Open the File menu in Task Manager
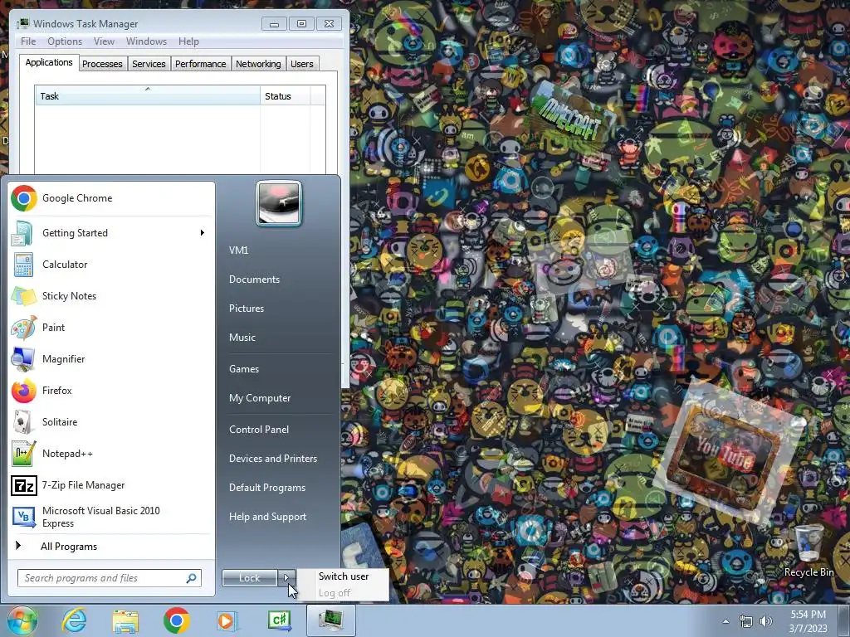 (28, 41)
